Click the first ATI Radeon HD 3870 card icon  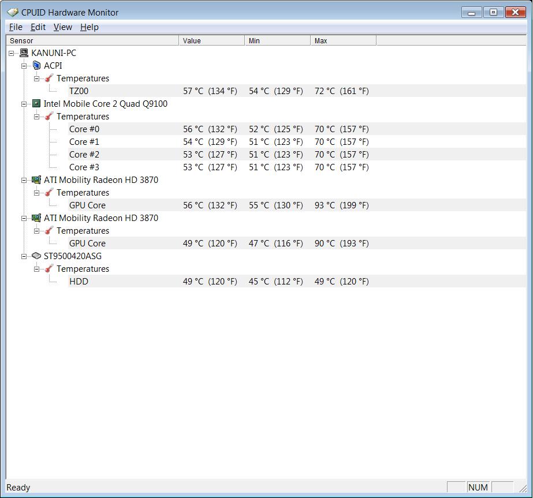click(x=36, y=179)
